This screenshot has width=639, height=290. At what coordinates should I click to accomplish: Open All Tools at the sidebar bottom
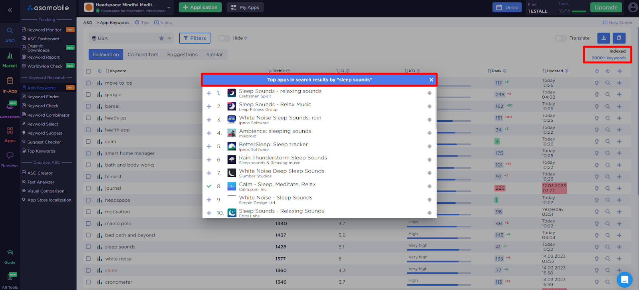[x=10, y=281]
